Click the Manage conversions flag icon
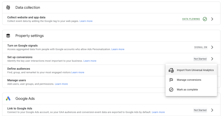Image resolution: width=223 pixels, height=116 pixels. click(x=171, y=80)
